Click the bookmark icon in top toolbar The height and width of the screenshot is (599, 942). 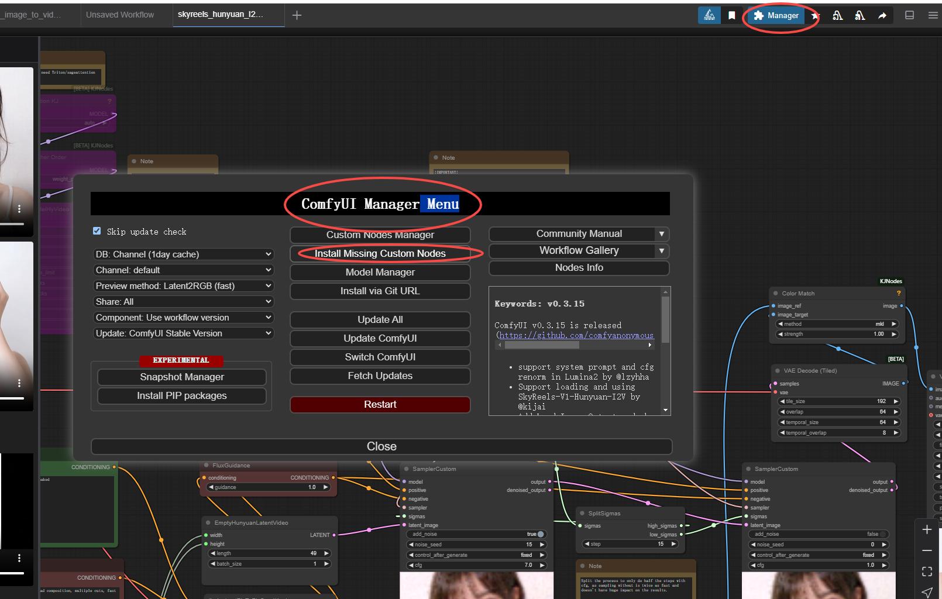[x=731, y=16]
